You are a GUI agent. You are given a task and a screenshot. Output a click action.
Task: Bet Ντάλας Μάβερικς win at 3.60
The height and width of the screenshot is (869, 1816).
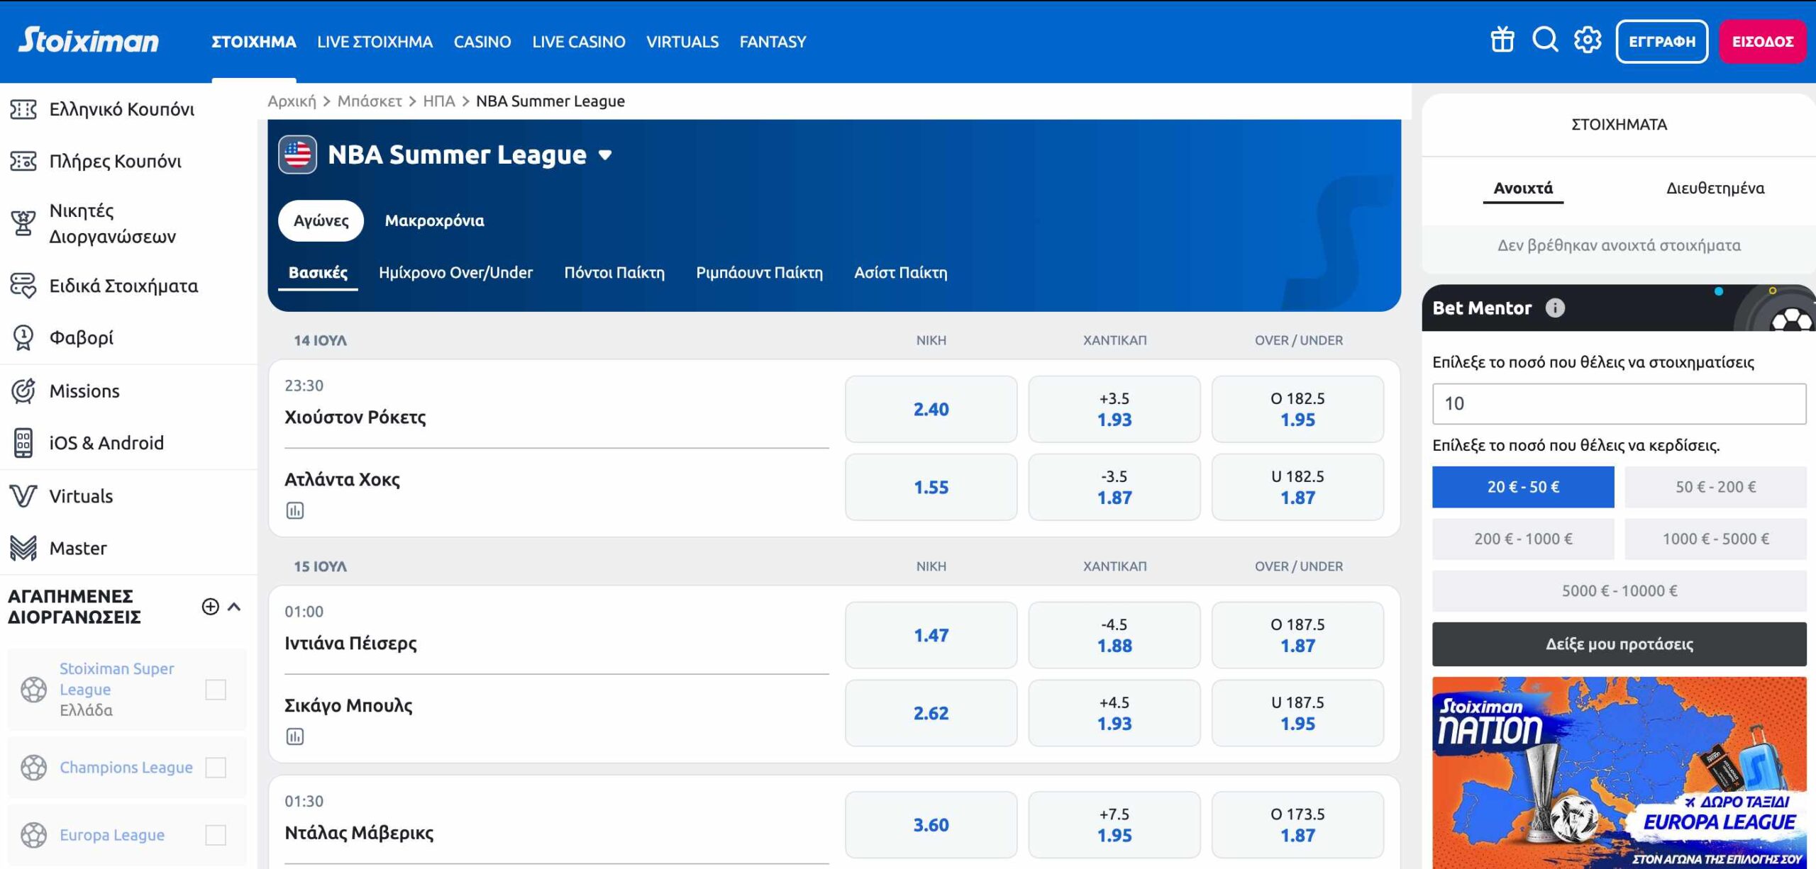(x=931, y=825)
